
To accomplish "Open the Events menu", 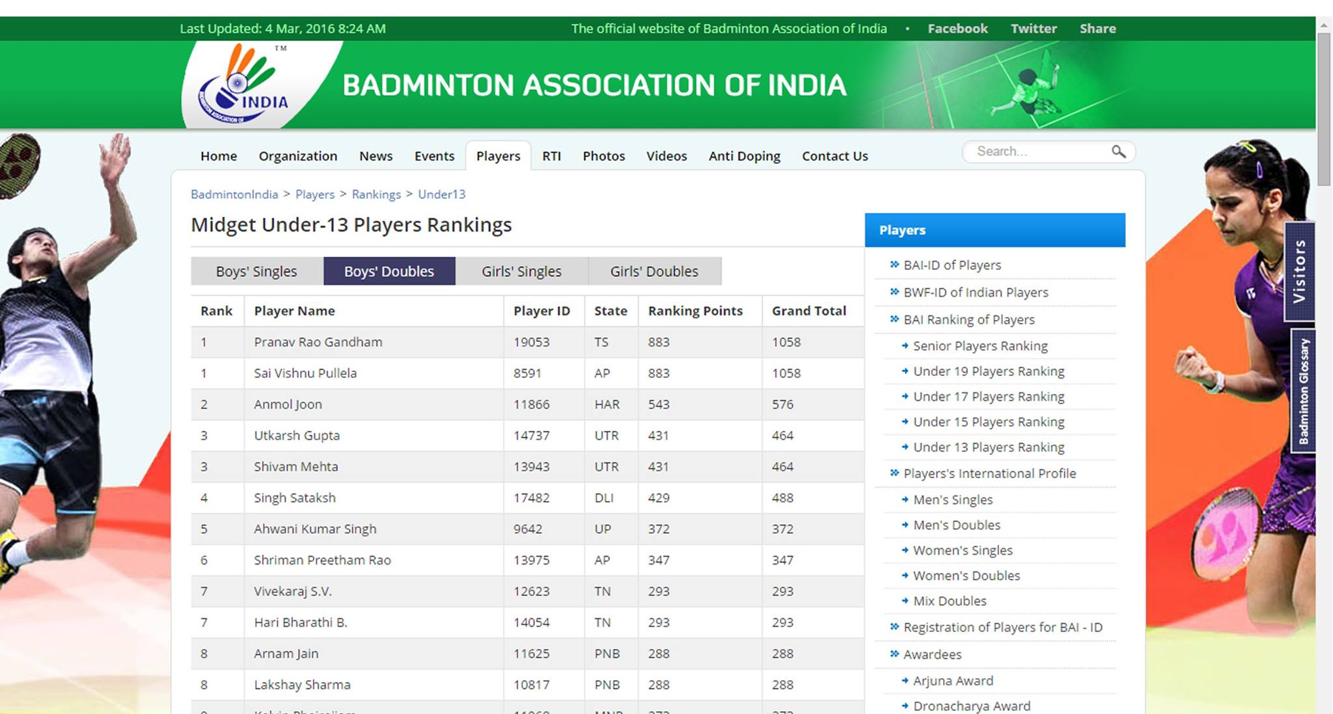I will point(435,156).
